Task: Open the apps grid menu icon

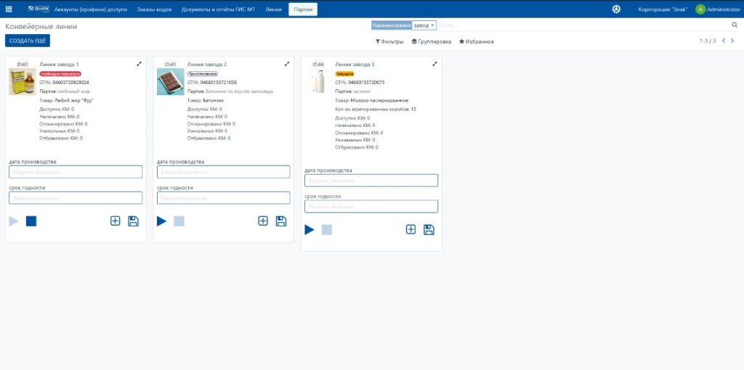Action: [x=9, y=9]
